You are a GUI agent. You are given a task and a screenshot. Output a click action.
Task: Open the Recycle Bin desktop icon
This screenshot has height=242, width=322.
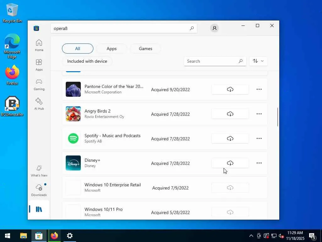pyautogui.click(x=12, y=13)
